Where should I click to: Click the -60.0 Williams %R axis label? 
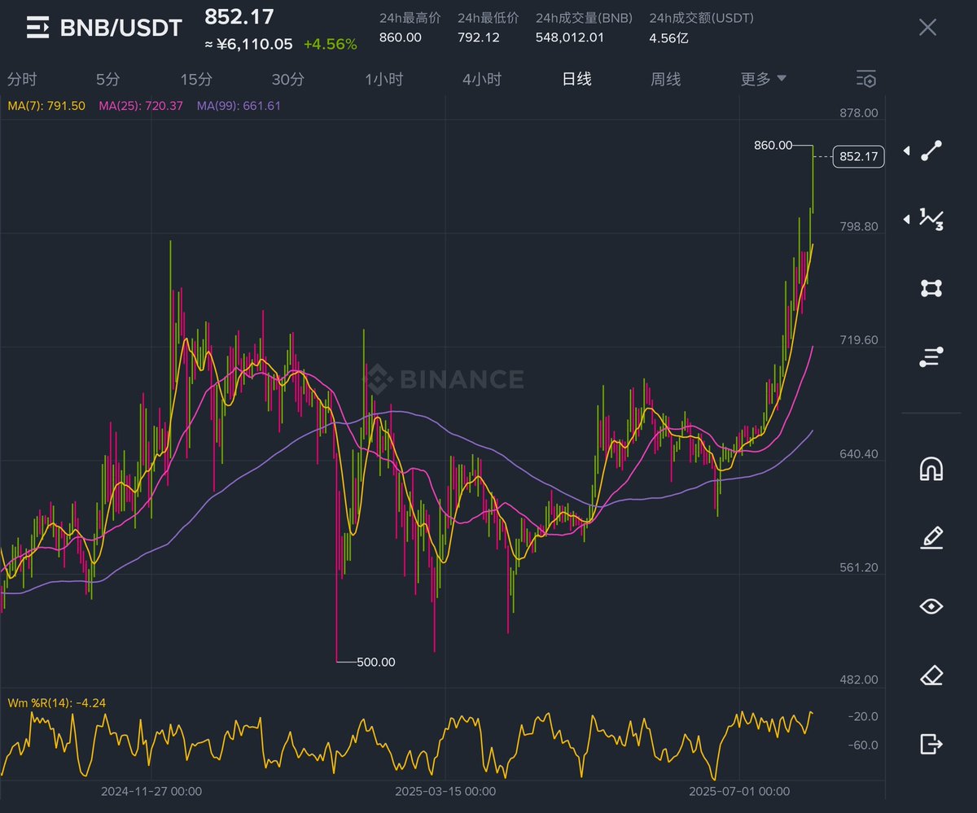point(863,745)
